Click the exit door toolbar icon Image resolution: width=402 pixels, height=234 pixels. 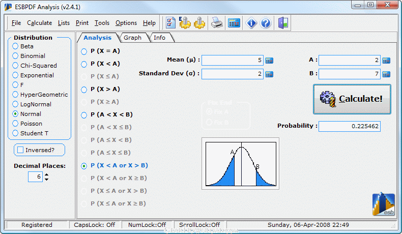[283, 23]
